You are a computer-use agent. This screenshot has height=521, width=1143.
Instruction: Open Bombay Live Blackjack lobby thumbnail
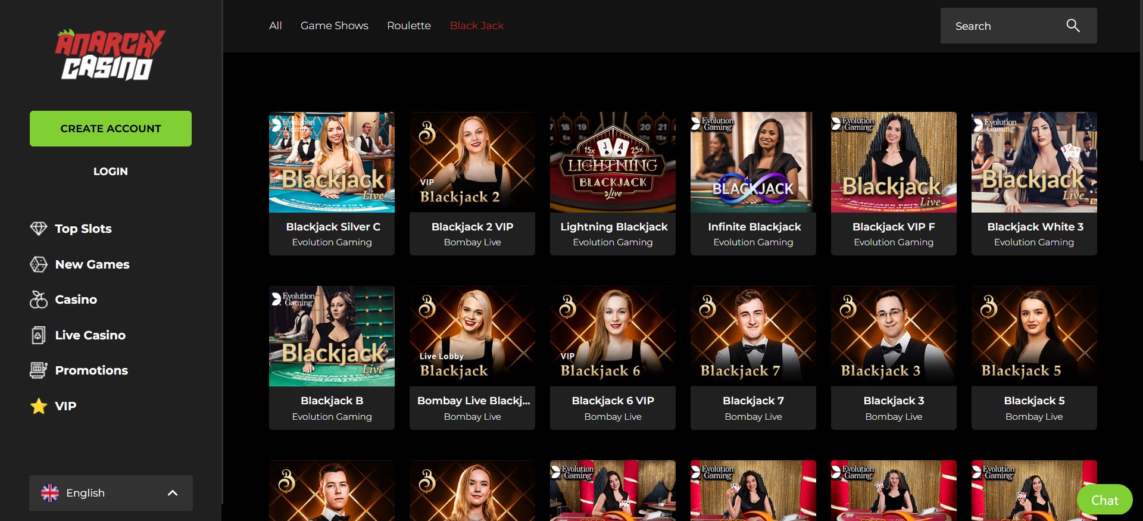472,336
